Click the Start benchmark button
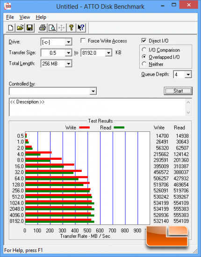This screenshot has width=201, height=257. pos(178,91)
